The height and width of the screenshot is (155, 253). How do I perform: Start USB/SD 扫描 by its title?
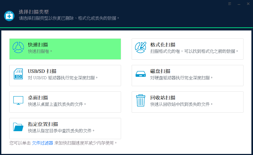click(42, 71)
